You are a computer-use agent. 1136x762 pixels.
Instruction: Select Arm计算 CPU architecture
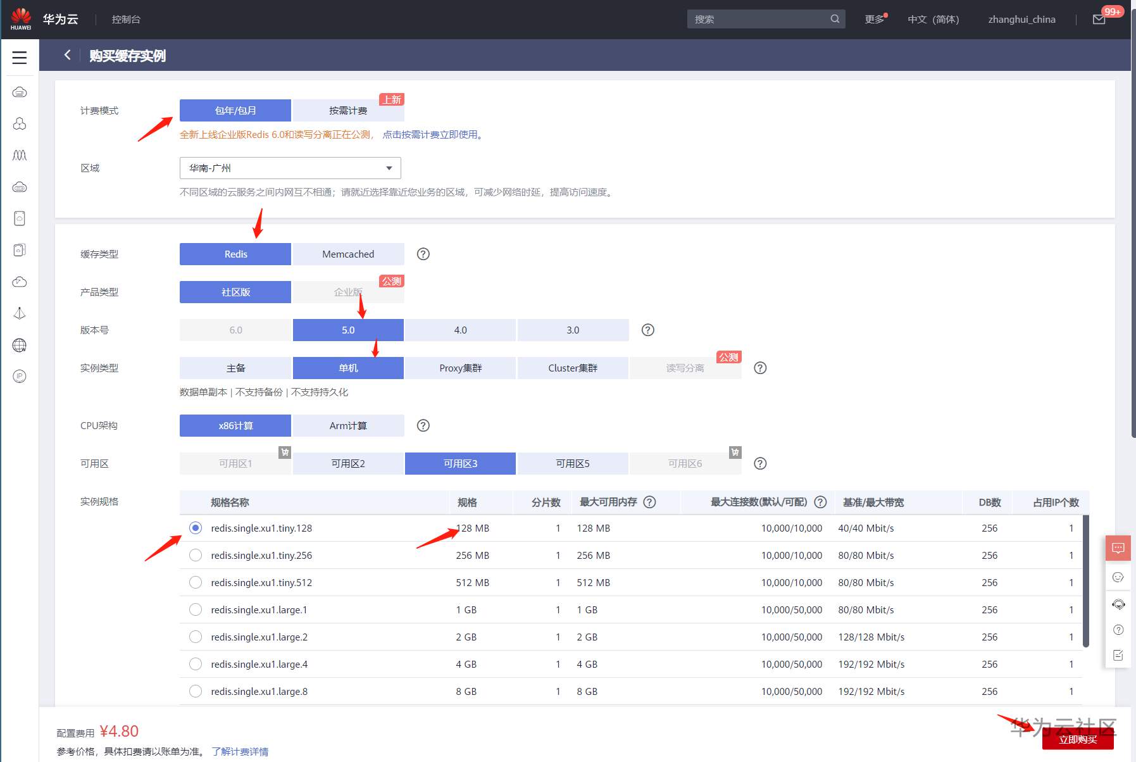pos(348,425)
